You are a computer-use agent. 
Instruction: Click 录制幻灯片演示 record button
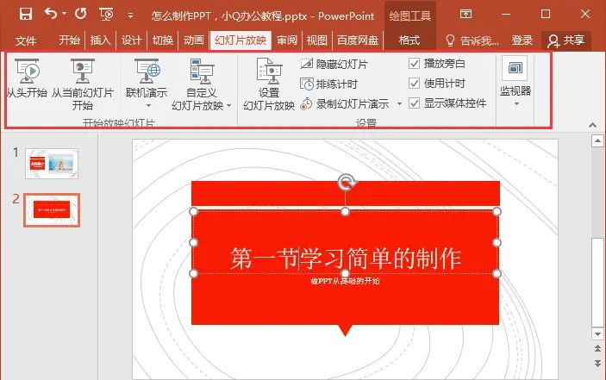click(x=344, y=103)
